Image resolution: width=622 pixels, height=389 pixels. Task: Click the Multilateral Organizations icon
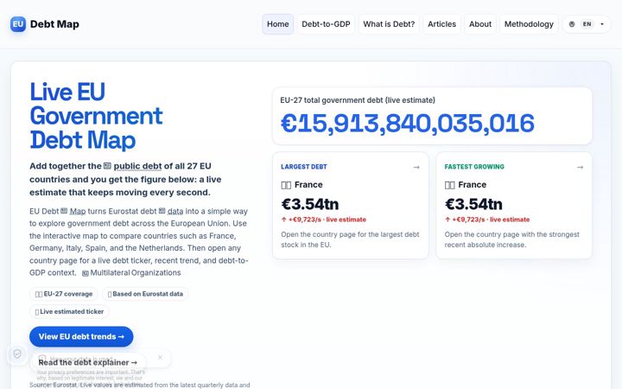pyautogui.click(x=86, y=273)
